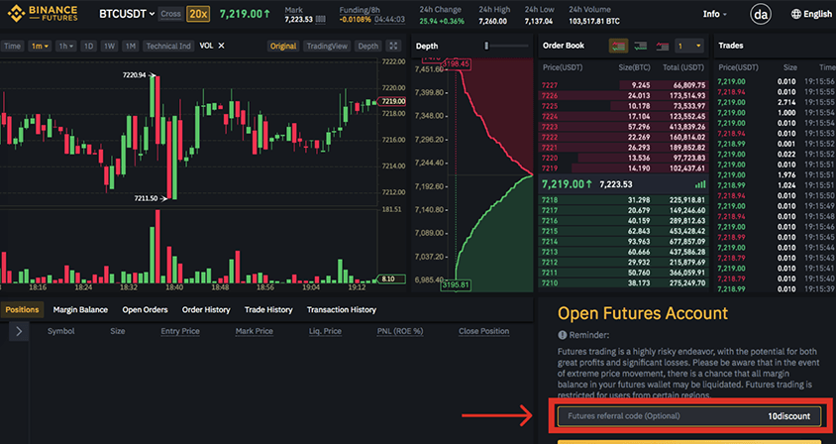Screen dimensions: 836x444
Task: Switch chart to Original mode
Action: point(282,46)
